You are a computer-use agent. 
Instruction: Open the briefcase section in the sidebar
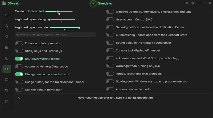tap(7, 15)
